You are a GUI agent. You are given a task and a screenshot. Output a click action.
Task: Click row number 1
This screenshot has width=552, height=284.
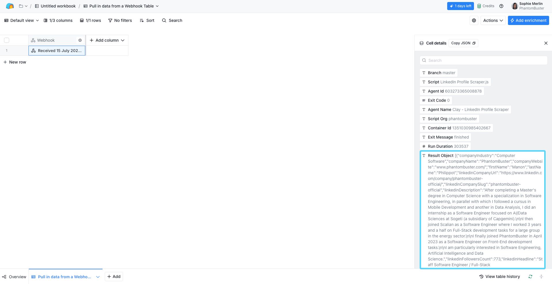[x=7, y=51]
